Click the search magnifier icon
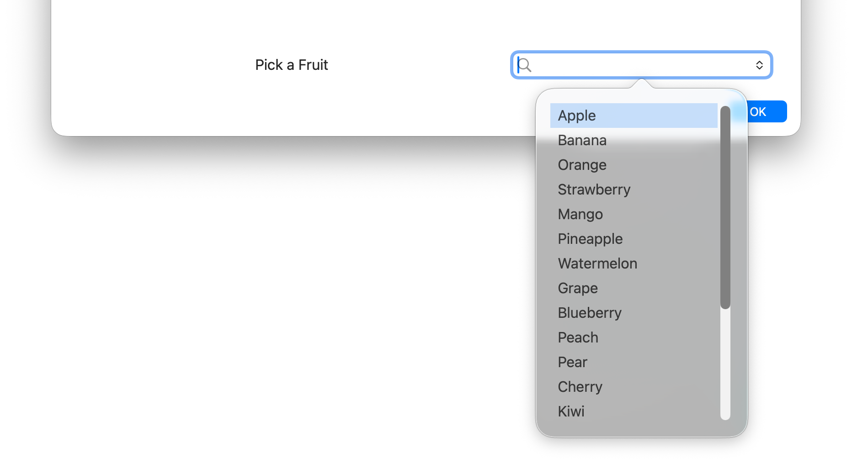The width and height of the screenshot is (852, 474). (525, 65)
